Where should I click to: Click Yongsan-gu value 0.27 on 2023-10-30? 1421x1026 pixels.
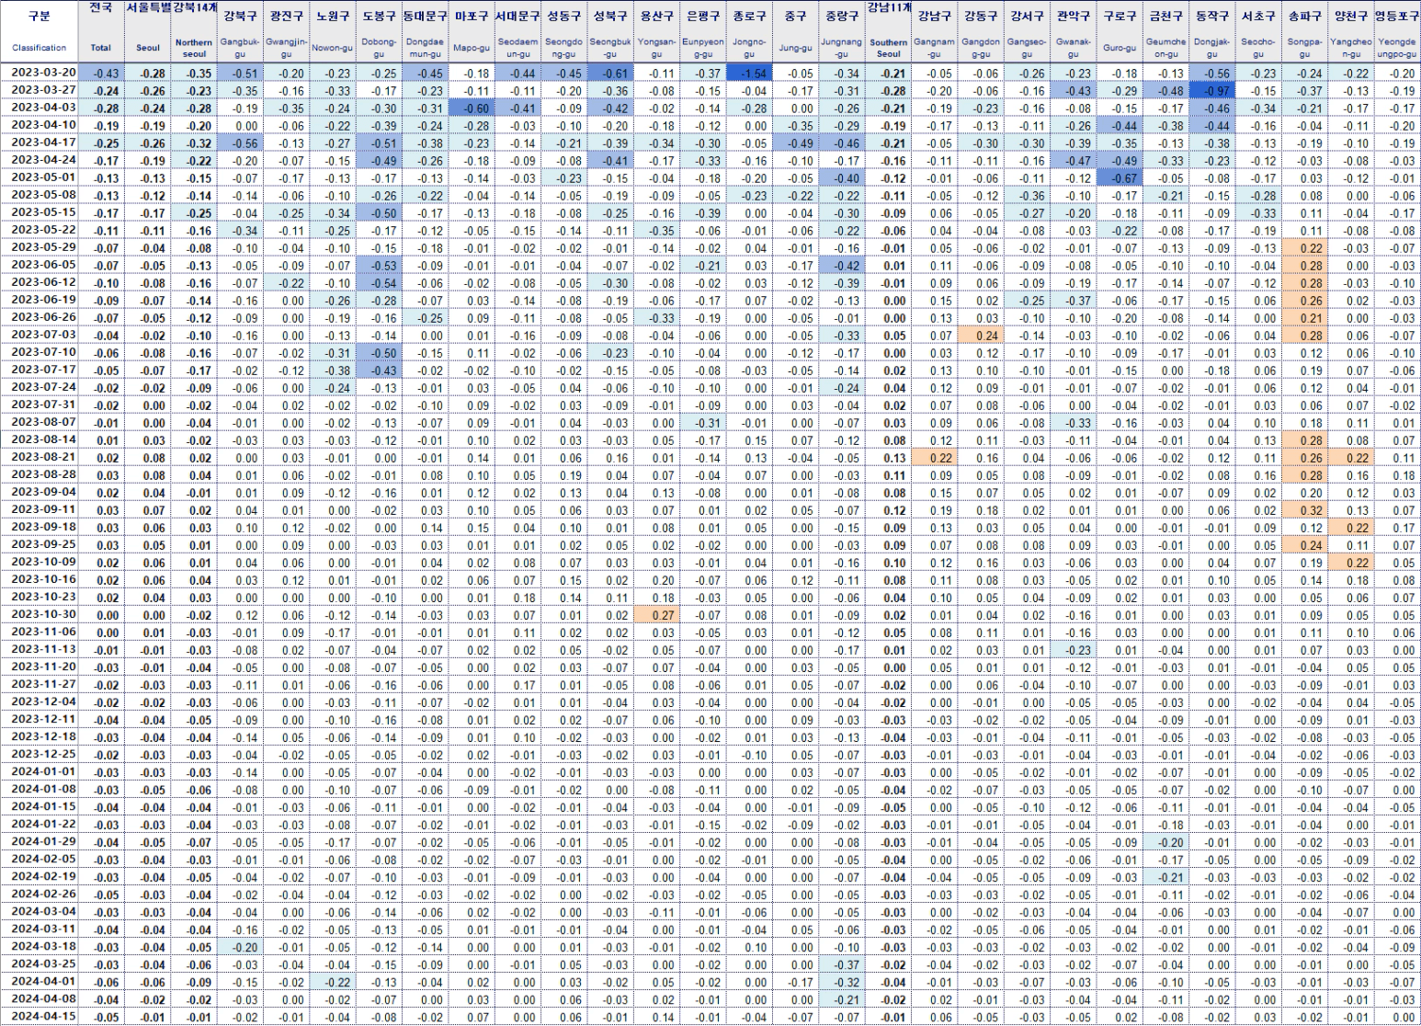tap(657, 615)
